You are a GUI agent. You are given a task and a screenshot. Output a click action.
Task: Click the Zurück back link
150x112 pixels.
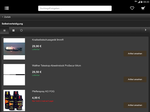(6, 17)
